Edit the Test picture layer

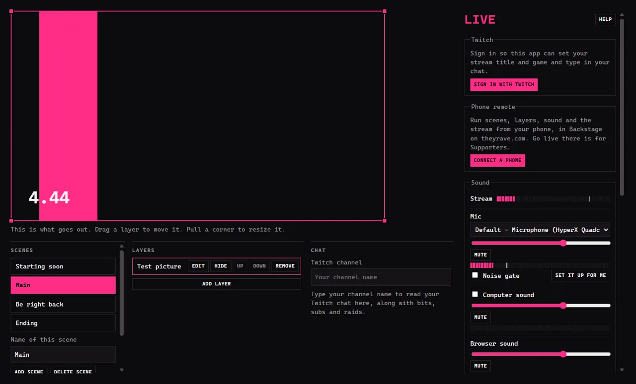pyautogui.click(x=198, y=266)
